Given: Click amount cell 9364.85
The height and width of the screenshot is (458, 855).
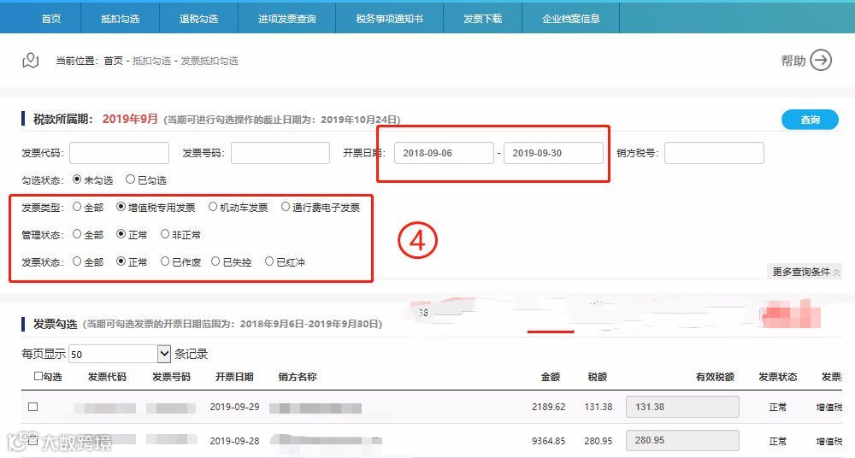Looking at the screenshot, I should pyautogui.click(x=549, y=441).
